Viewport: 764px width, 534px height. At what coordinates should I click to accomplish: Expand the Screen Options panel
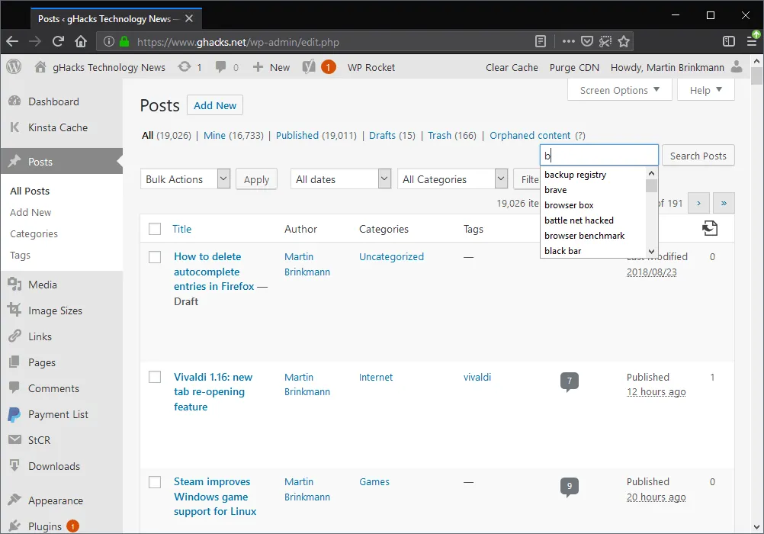[x=620, y=90]
